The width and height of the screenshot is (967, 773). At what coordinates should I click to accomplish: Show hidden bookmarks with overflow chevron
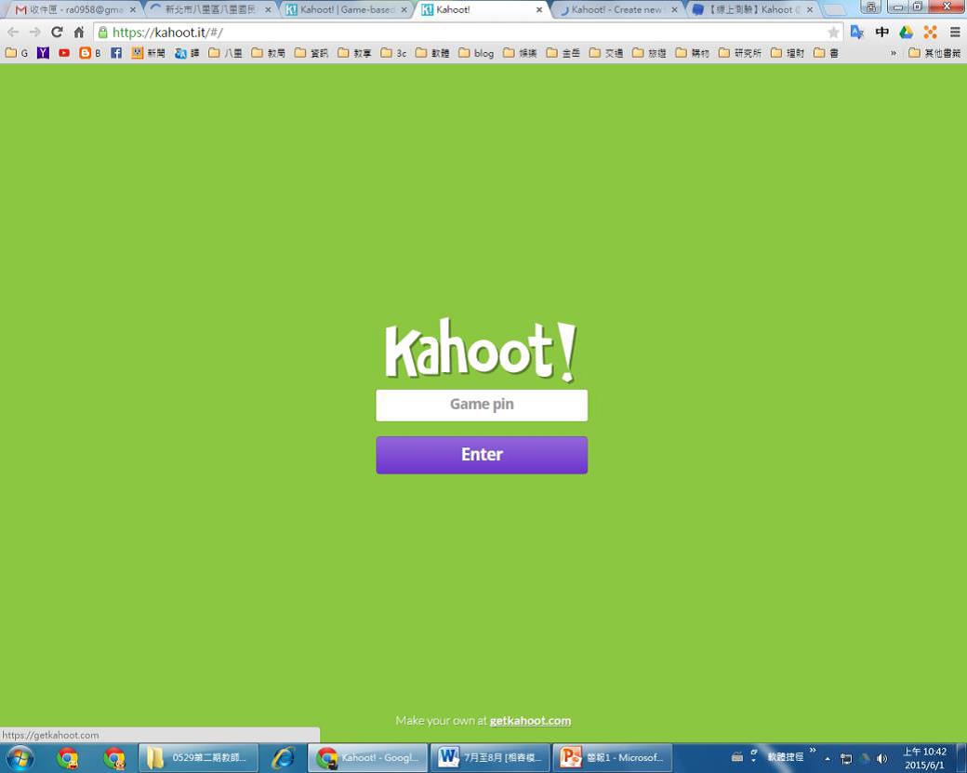[894, 53]
